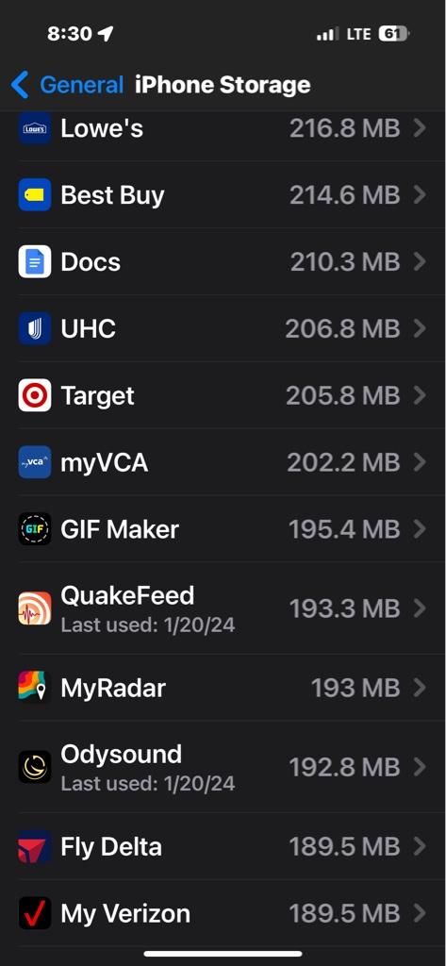
Task: Expand Odysound storage details chevron
Action: 420,767
